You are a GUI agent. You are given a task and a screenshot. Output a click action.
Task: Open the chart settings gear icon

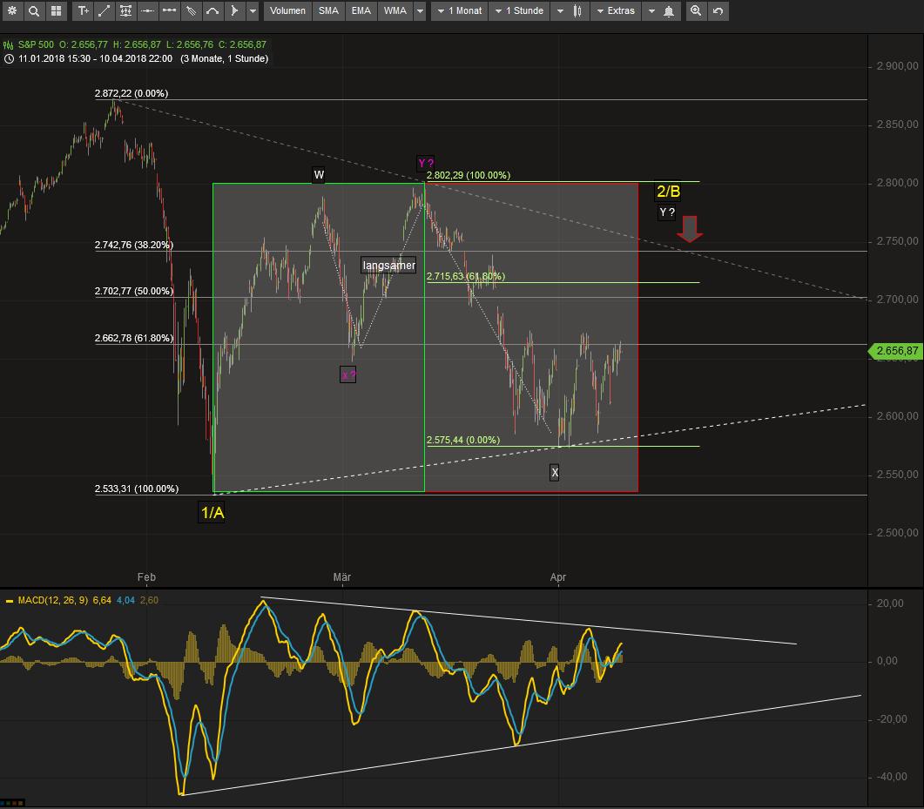coord(11,11)
